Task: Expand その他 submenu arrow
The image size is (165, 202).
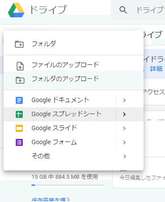Action: (124, 156)
